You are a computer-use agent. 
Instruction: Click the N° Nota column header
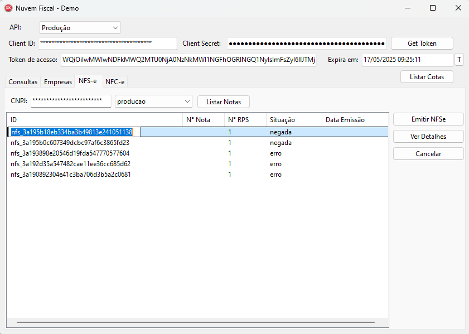point(204,120)
